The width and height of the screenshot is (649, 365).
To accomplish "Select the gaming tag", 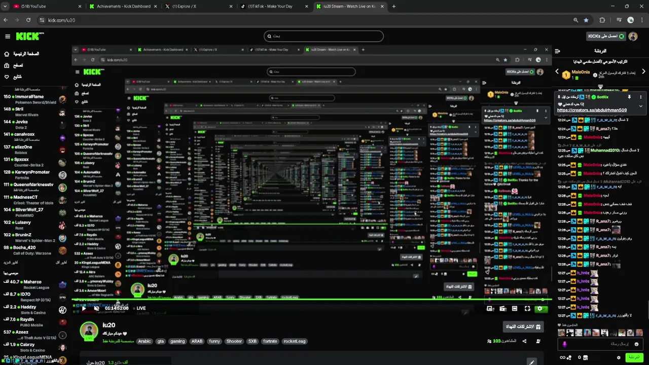I will tap(177, 341).
